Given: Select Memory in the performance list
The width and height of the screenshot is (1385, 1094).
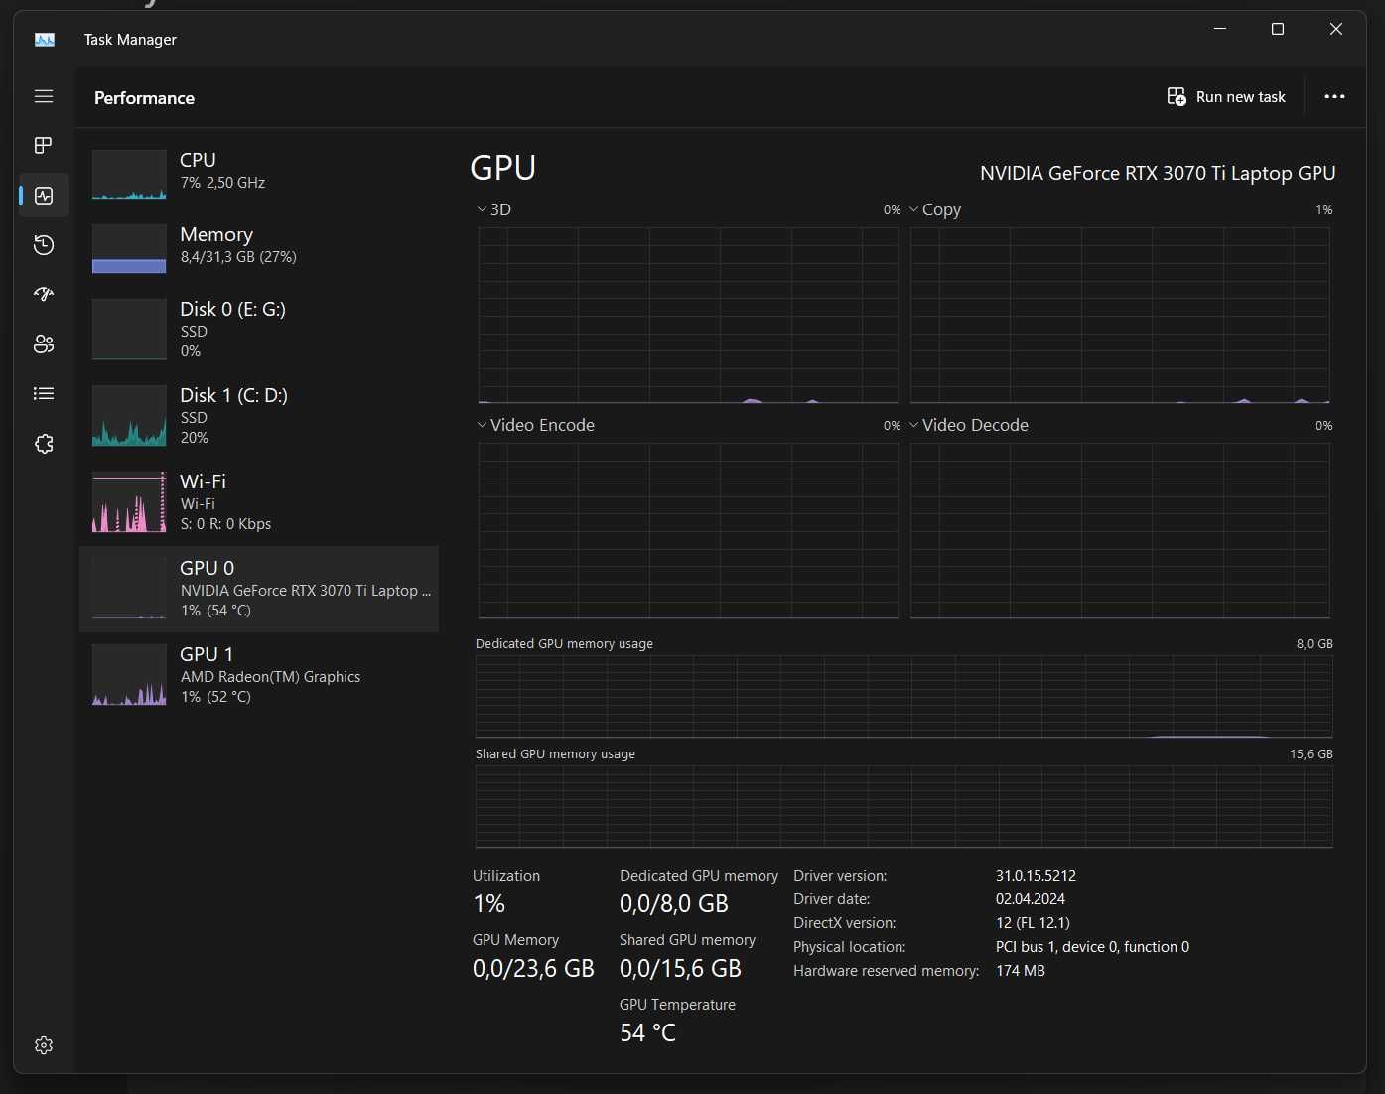Looking at the screenshot, I should tap(259, 247).
